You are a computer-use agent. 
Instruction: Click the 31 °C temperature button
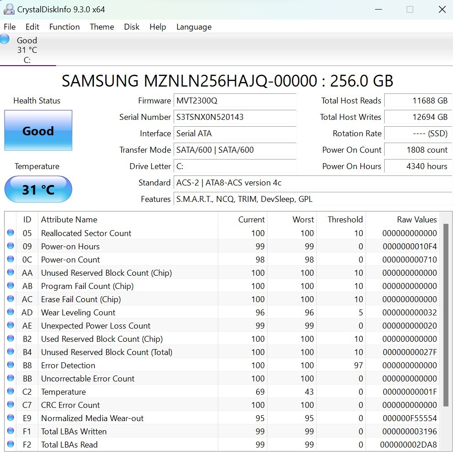click(x=38, y=189)
